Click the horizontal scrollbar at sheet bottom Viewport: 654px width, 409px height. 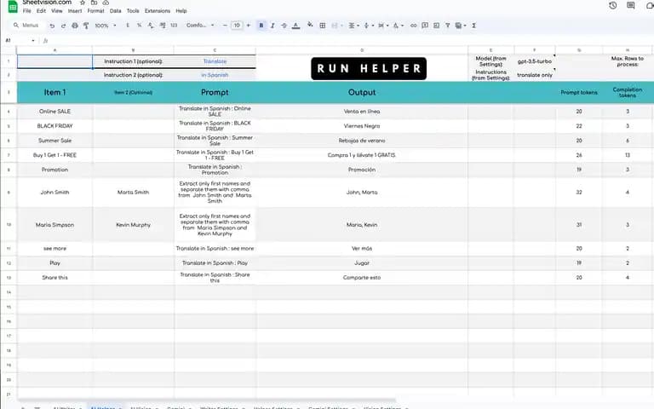click(x=206, y=400)
